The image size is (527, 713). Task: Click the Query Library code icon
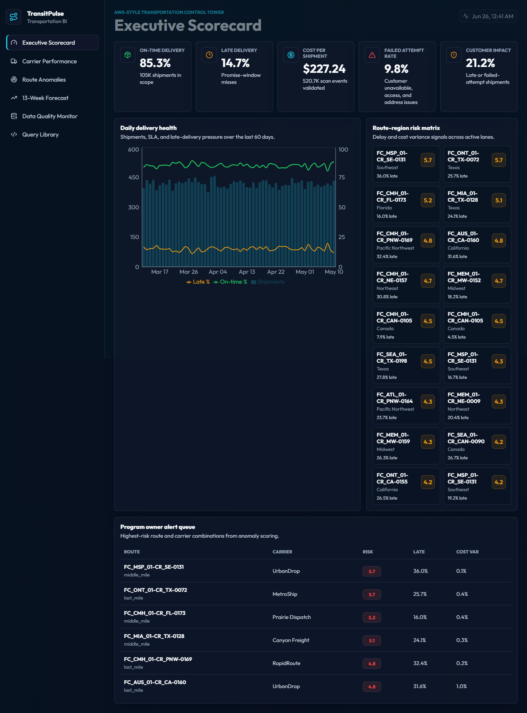(x=14, y=134)
